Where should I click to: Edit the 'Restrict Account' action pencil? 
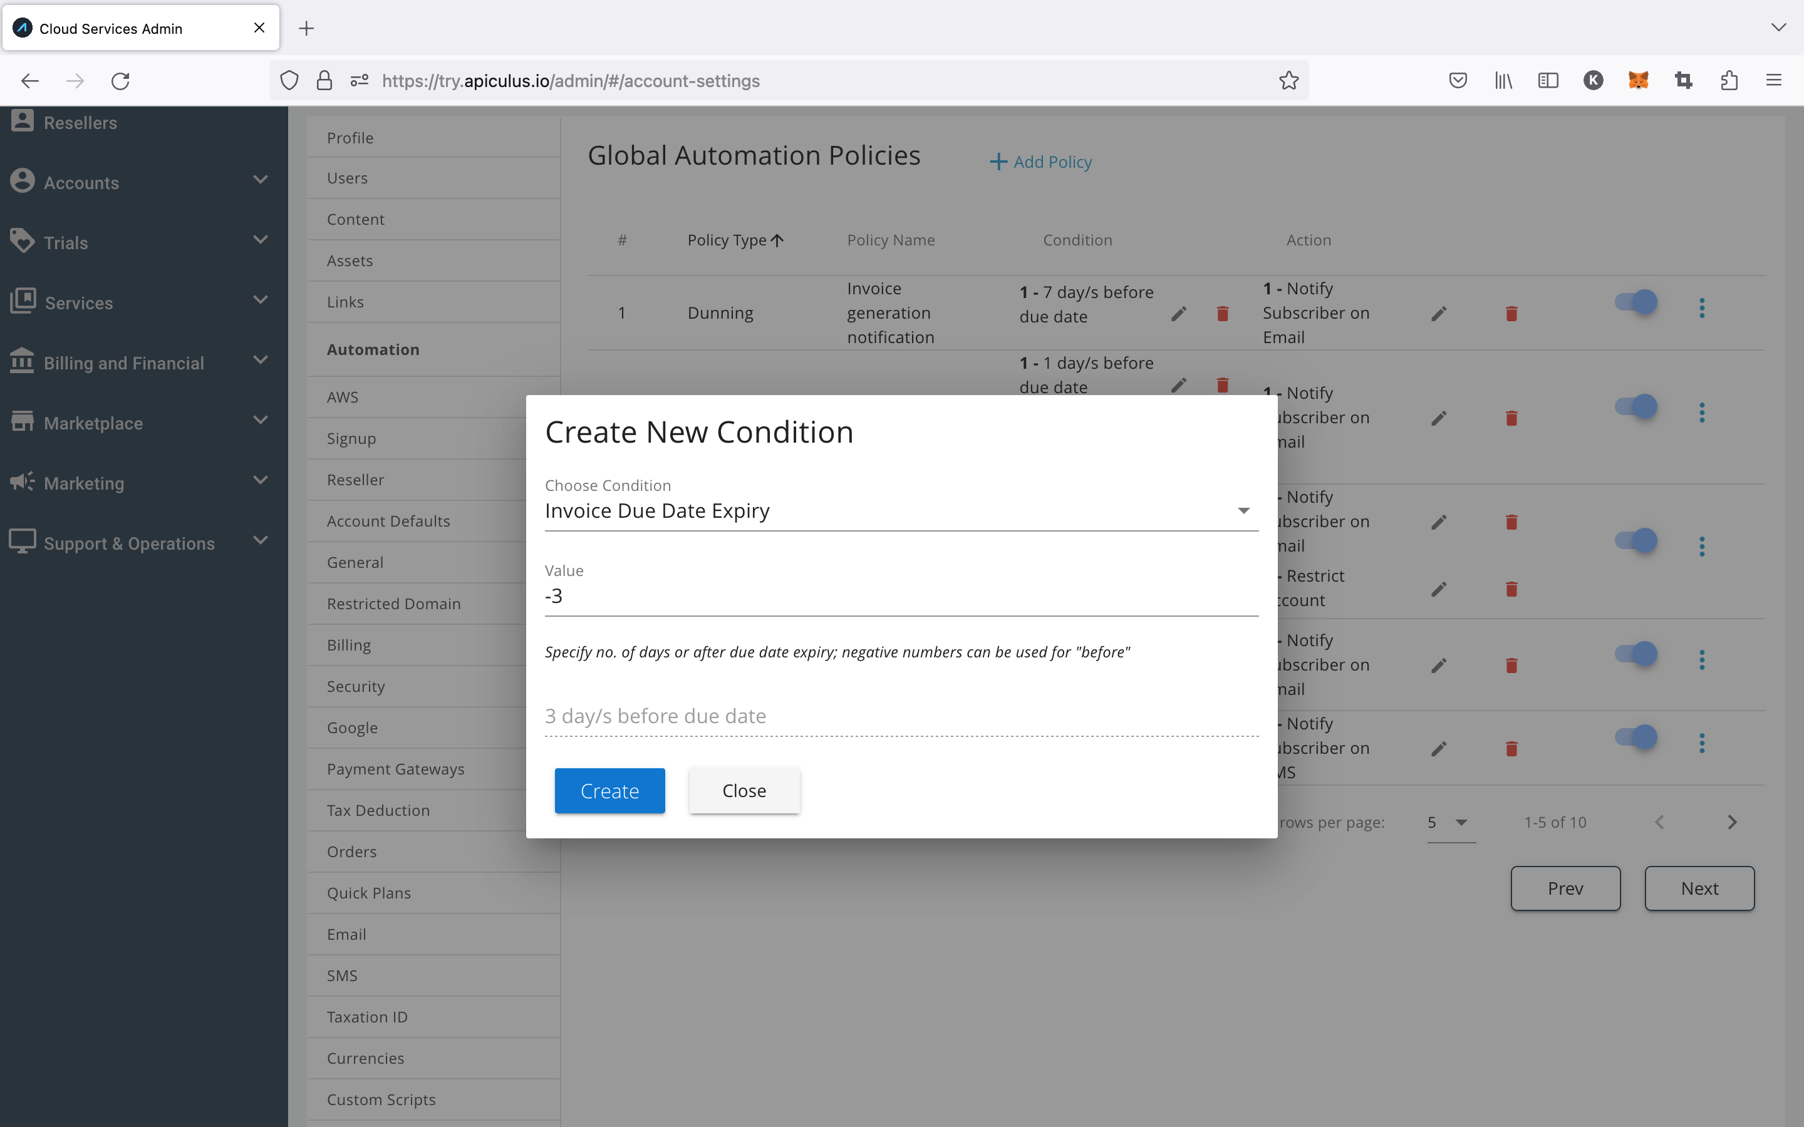(x=1439, y=590)
